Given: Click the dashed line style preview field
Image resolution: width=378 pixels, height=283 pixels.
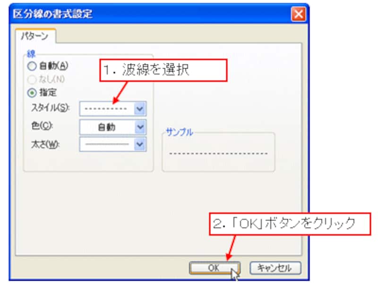Looking at the screenshot, I should coord(107,109).
